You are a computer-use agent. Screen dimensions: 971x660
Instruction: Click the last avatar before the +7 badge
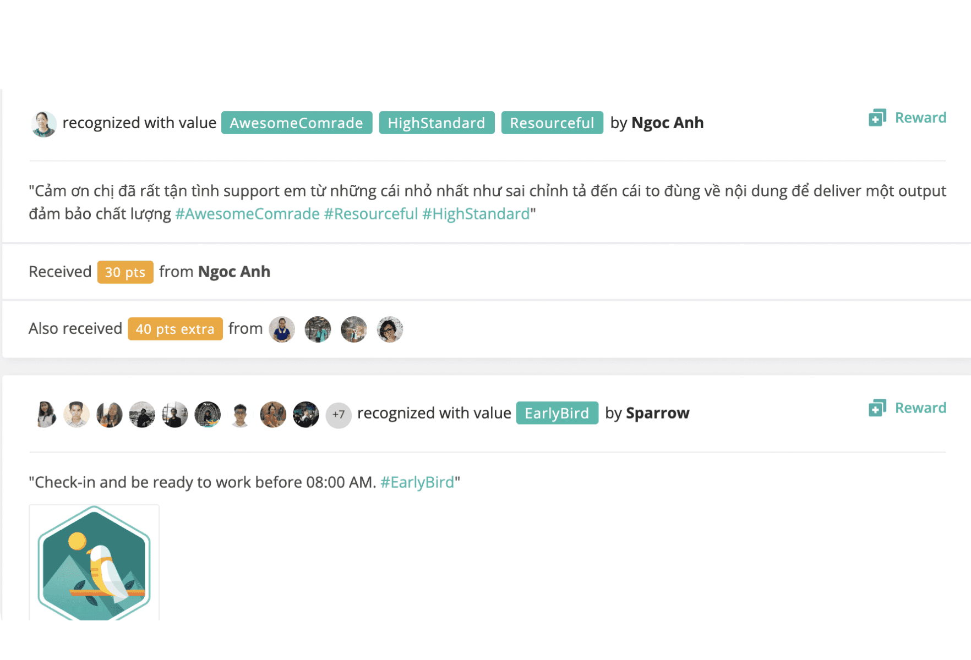(306, 415)
